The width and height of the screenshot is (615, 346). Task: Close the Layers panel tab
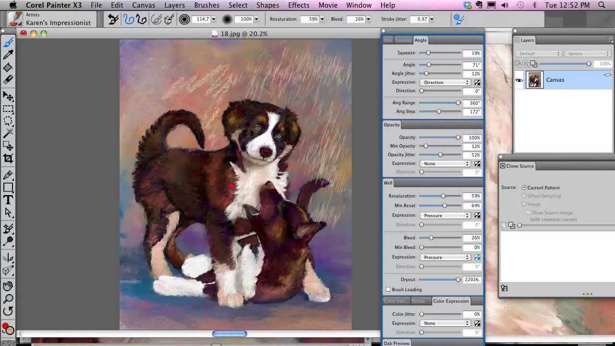click(x=517, y=40)
